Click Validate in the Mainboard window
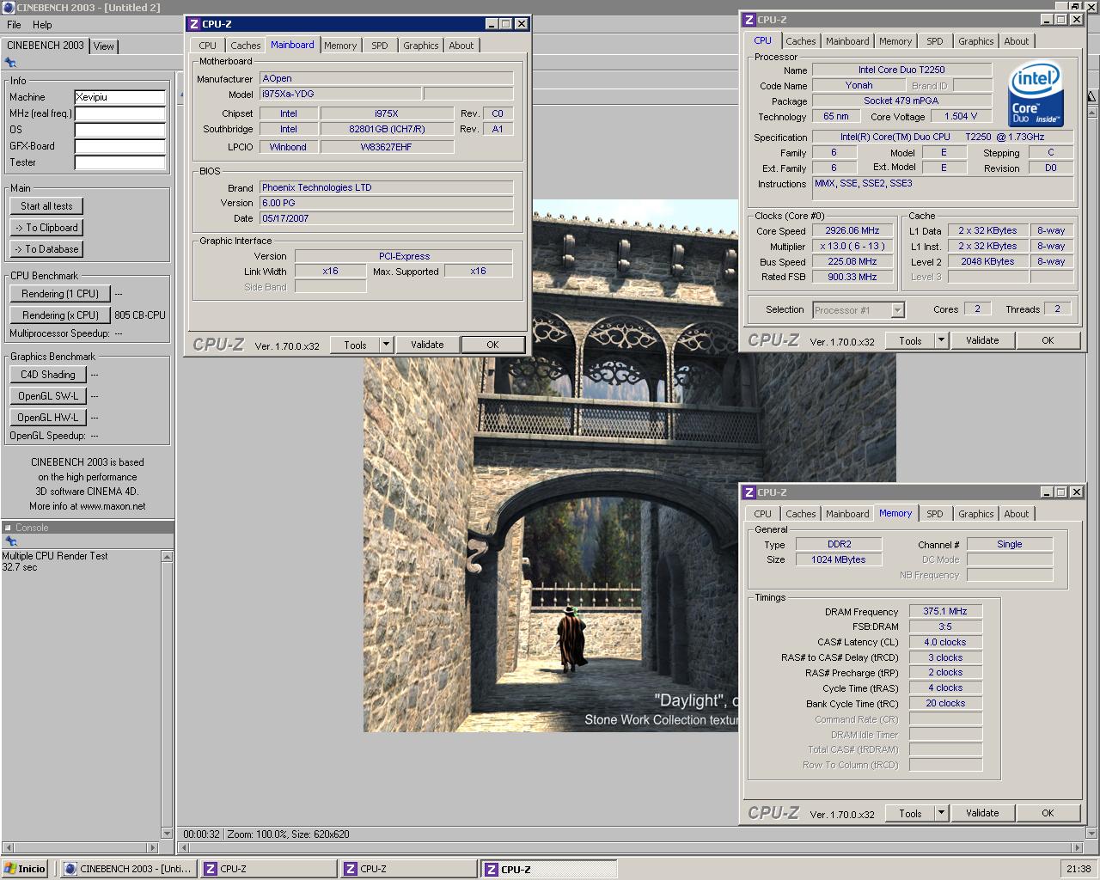1100x880 pixels. point(427,345)
